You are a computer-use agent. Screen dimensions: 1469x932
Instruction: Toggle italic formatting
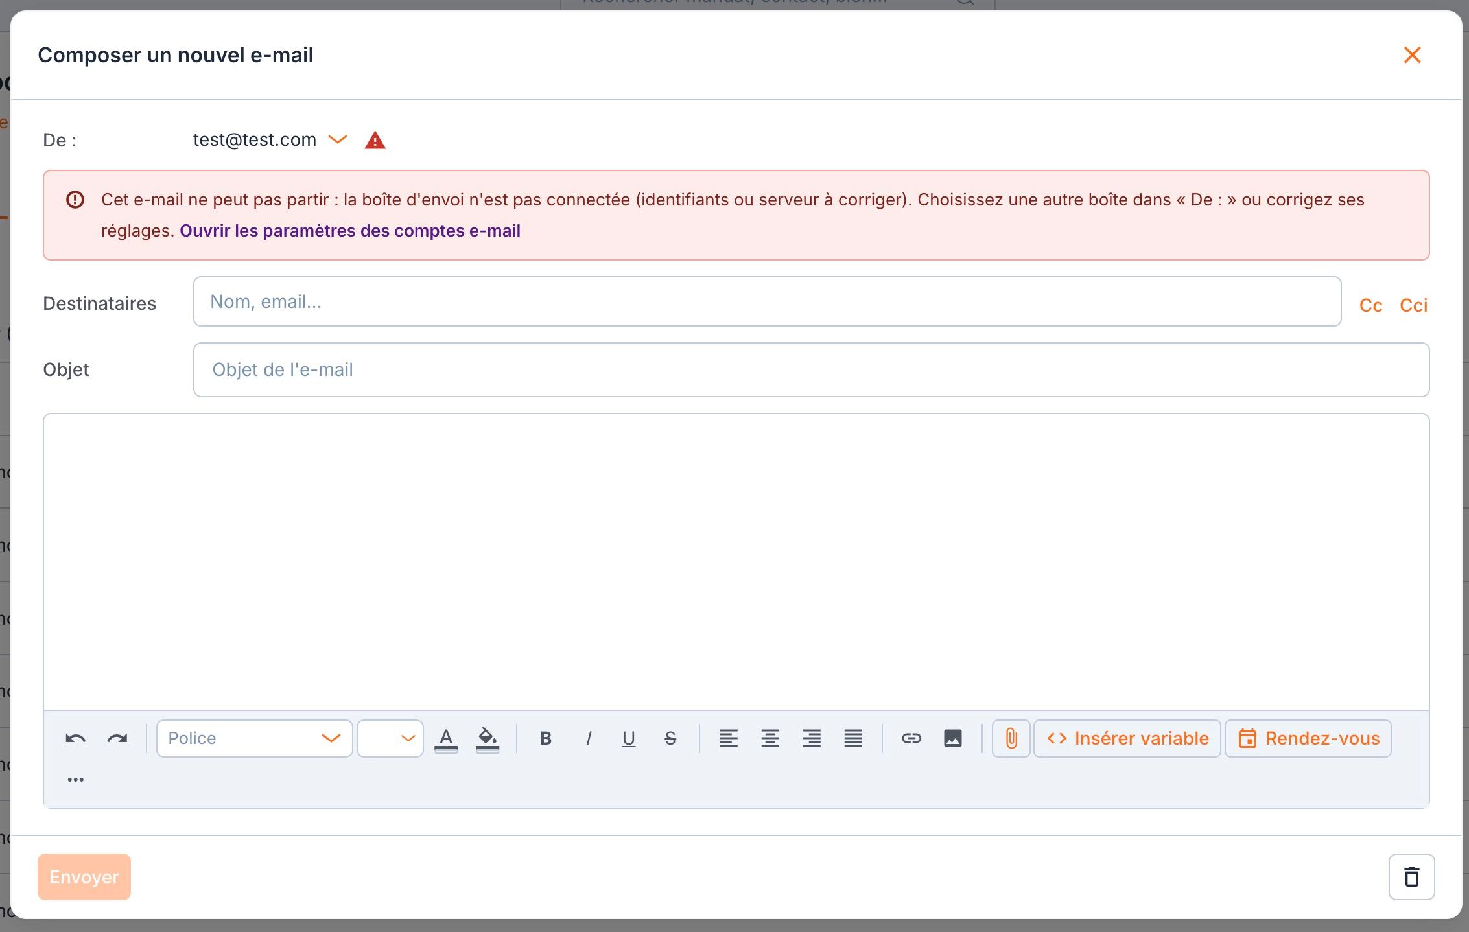pos(589,738)
